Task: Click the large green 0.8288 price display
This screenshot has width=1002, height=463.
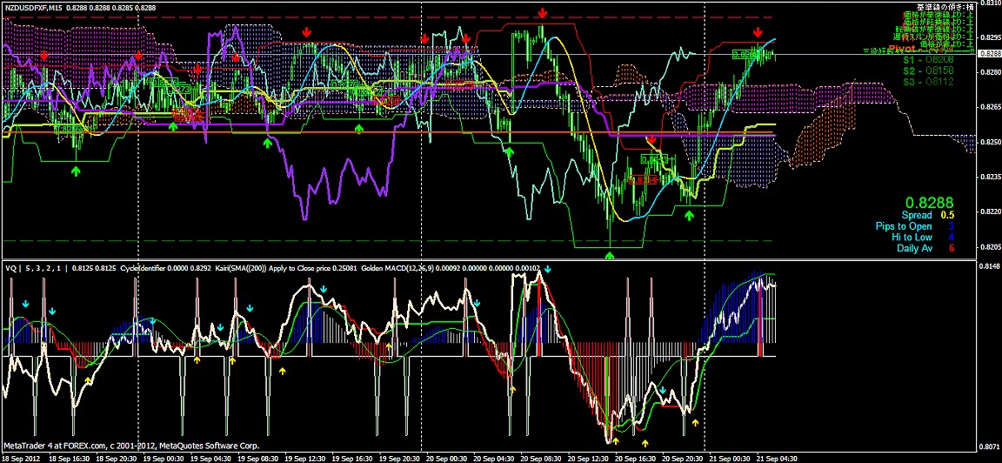Action: [x=924, y=201]
